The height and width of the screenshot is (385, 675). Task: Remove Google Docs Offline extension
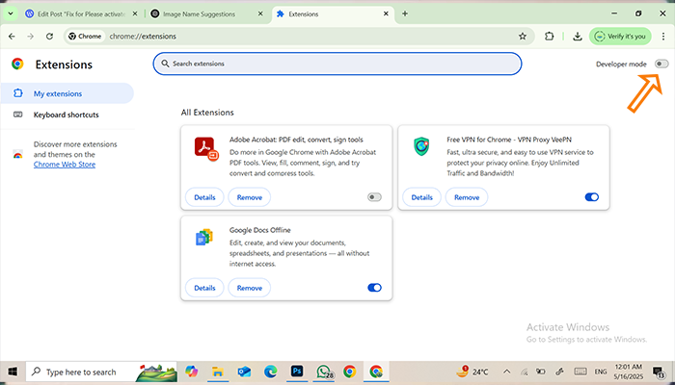(x=249, y=288)
